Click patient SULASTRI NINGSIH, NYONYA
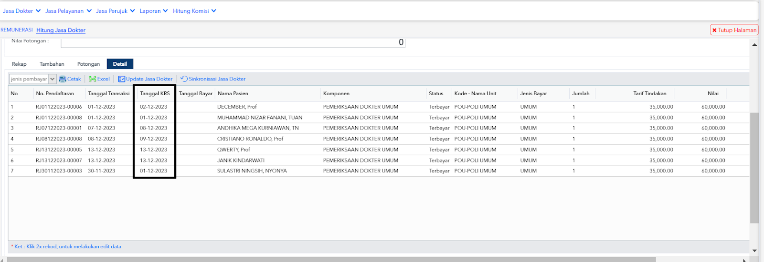Screen dimensions: 764x262 click(252, 171)
